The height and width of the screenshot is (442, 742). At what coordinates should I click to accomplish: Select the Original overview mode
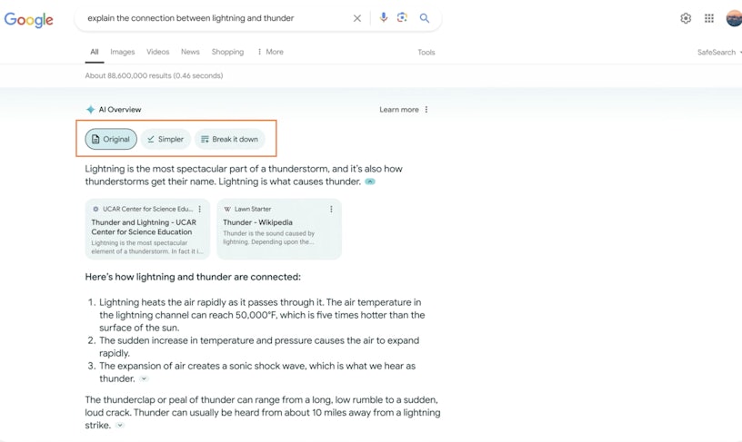point(111,139)
